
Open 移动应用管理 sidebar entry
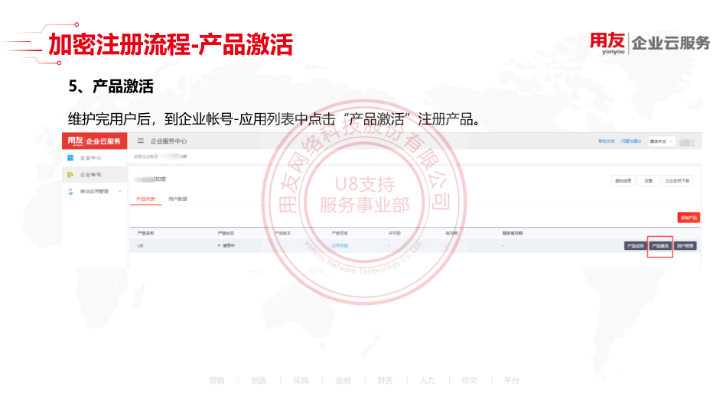94,191
